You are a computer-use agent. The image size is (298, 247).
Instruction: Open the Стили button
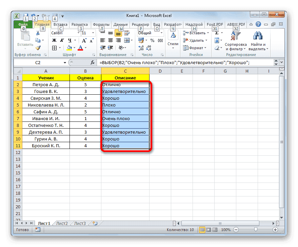coord(173,38)
